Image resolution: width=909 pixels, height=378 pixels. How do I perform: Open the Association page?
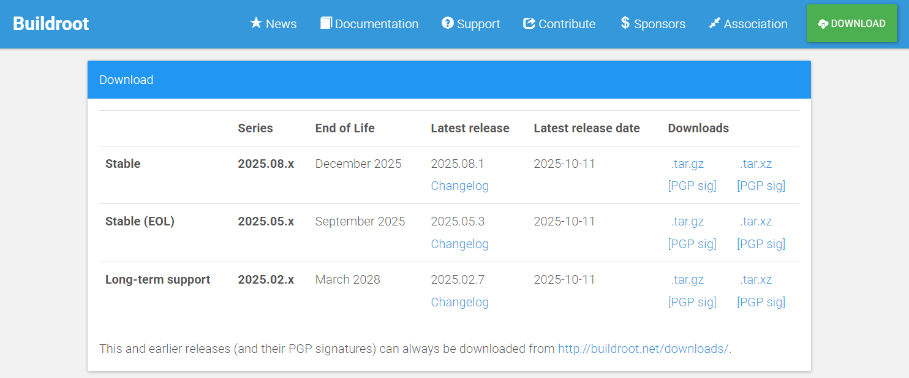(x=748, y=24)
